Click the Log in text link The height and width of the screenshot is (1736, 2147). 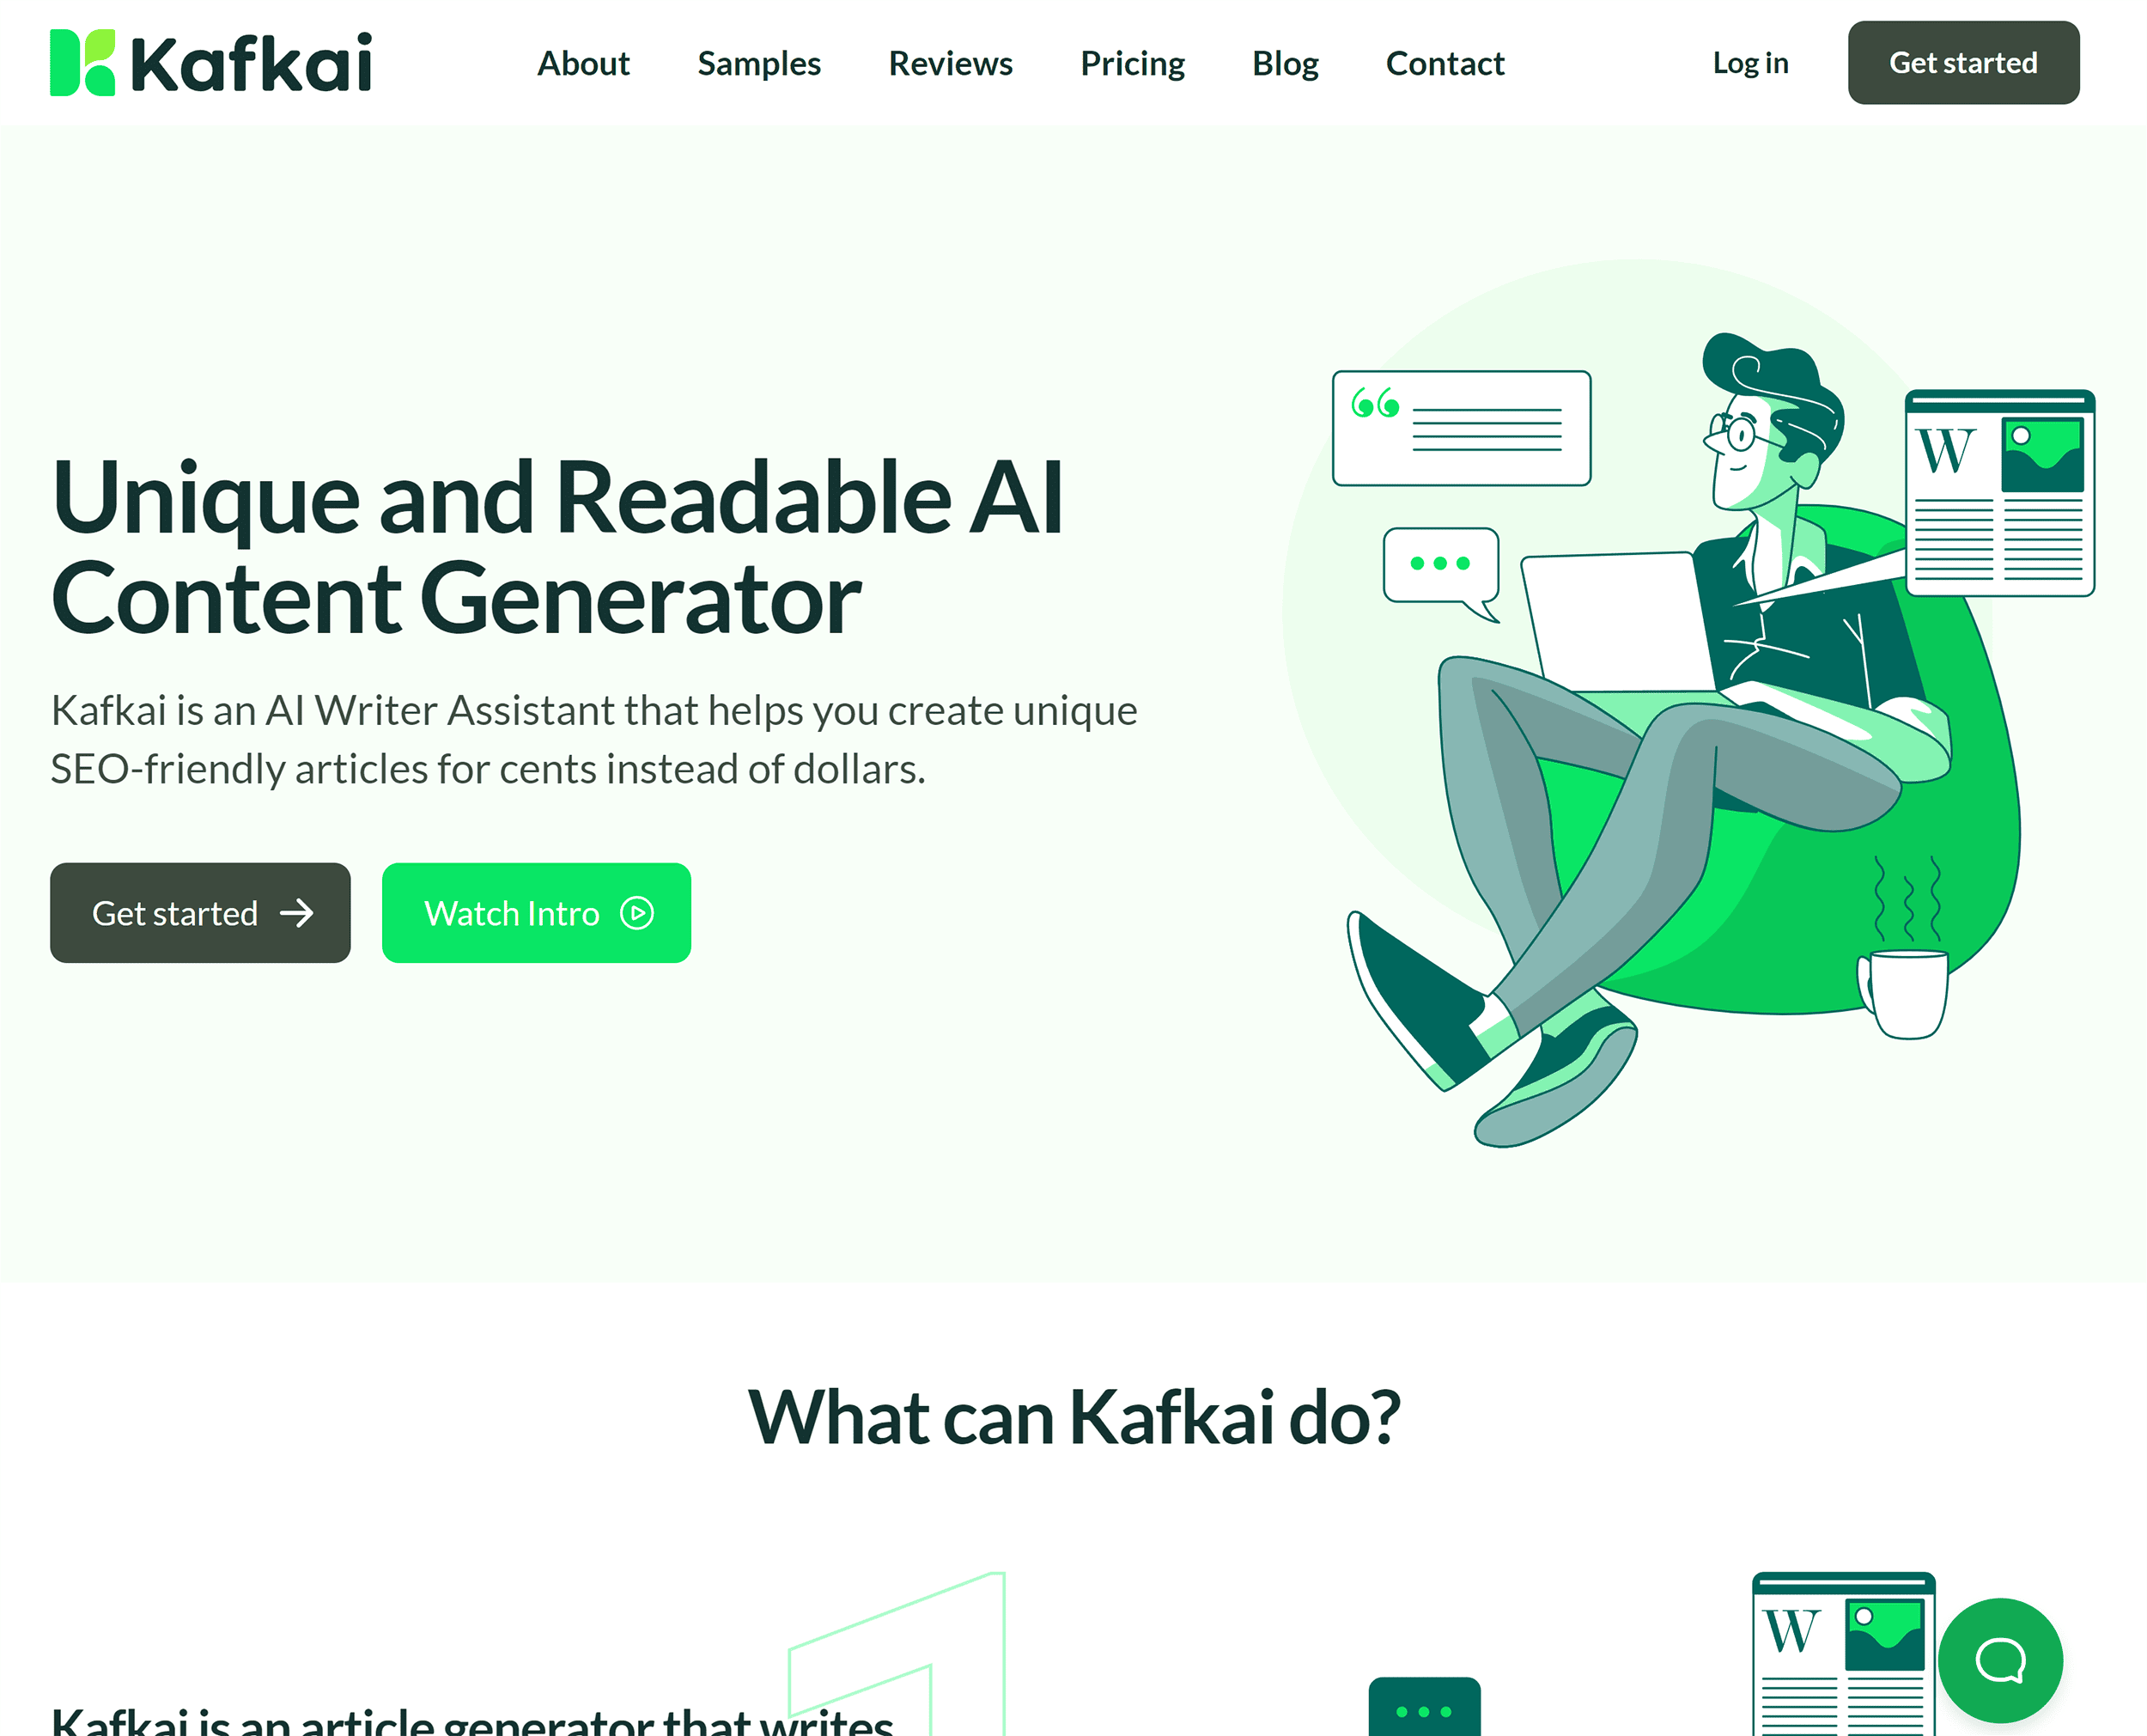pos(1750,62)
